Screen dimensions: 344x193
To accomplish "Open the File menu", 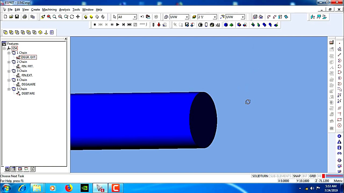I will pyautogui.click(x=10, y=9).
